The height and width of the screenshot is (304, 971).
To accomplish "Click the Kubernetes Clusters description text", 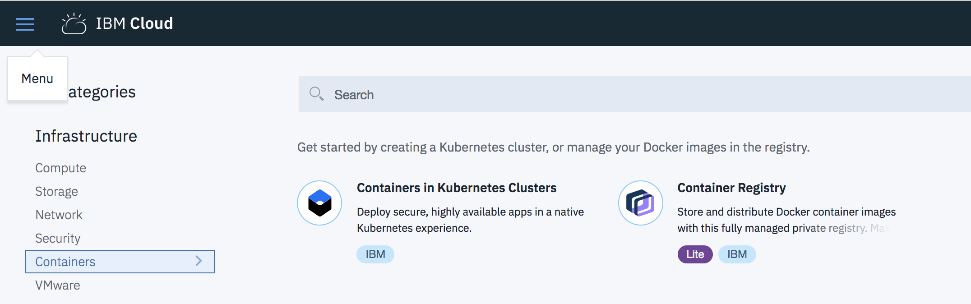I will tap(470, 220).
